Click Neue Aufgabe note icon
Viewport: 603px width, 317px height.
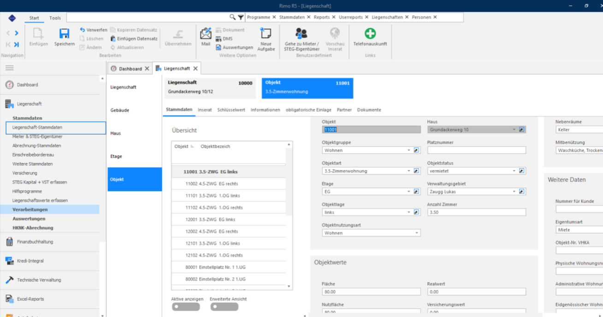266,33
